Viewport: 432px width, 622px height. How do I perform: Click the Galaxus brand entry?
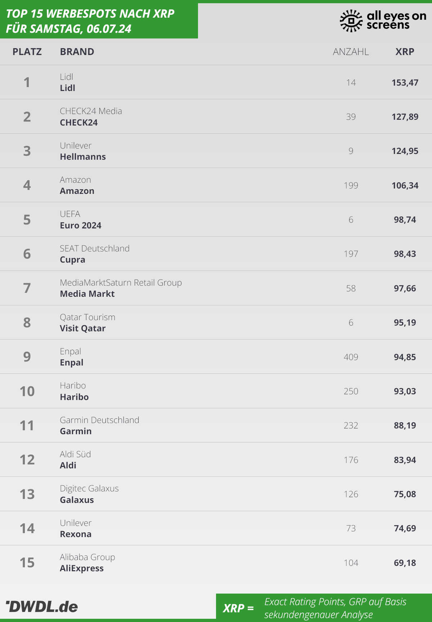(77, 500)
